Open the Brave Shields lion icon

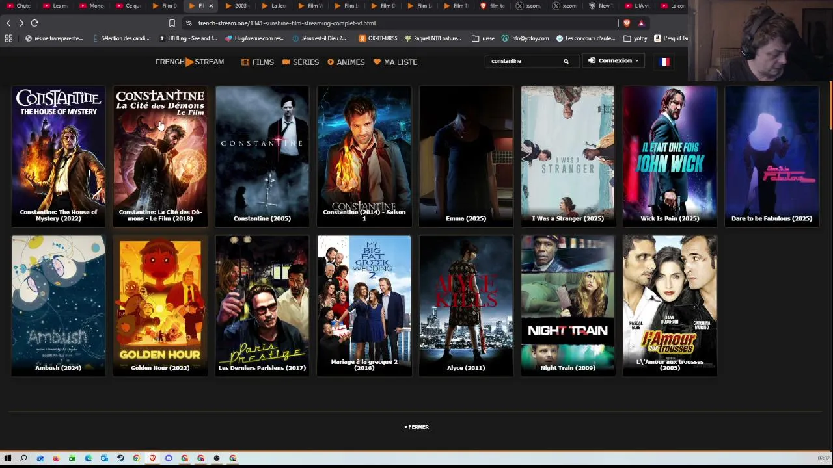[x=627, y=23]
